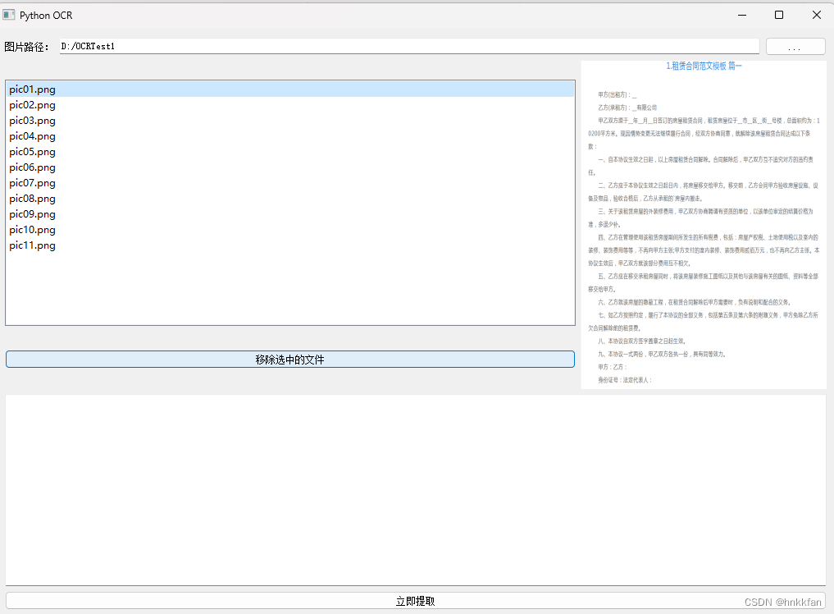
Task: Click the image path input field
Action: coord(409,46)
